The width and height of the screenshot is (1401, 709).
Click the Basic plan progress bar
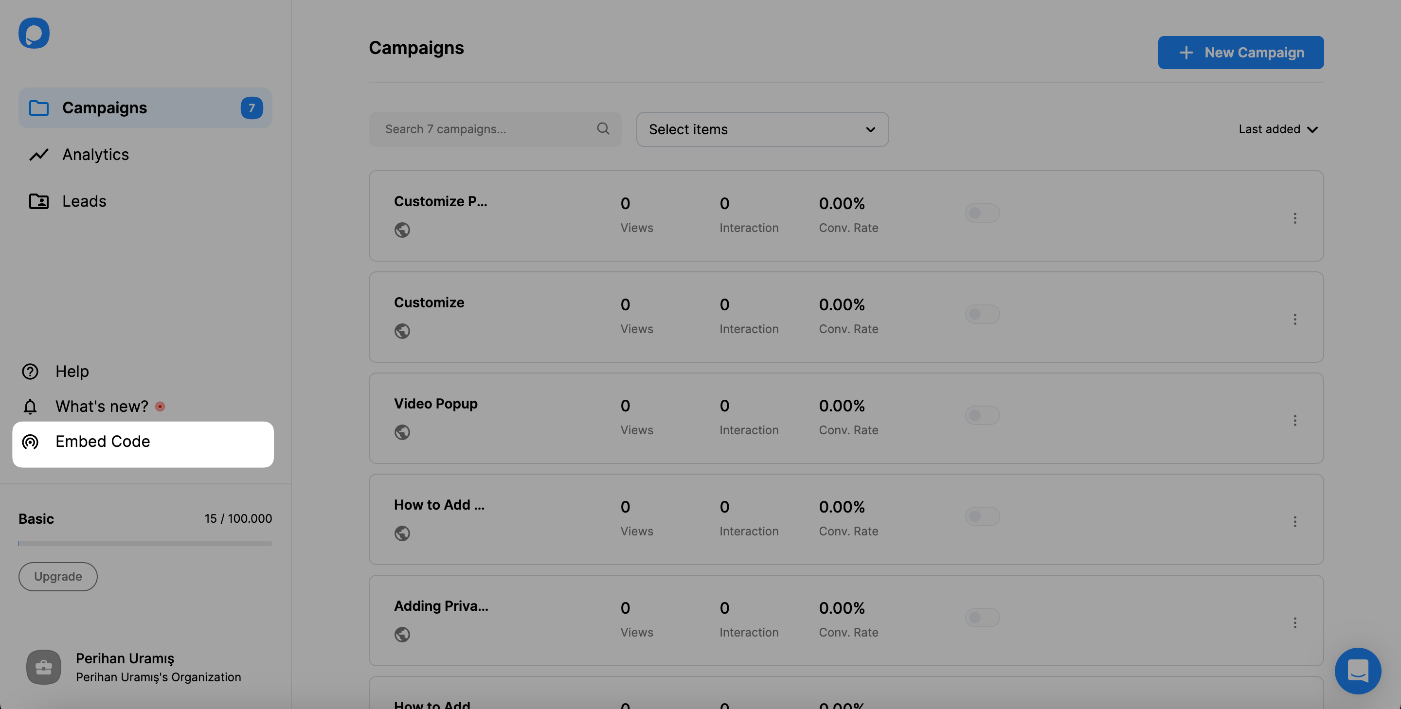pyautogui.click(x=144, y=543)
